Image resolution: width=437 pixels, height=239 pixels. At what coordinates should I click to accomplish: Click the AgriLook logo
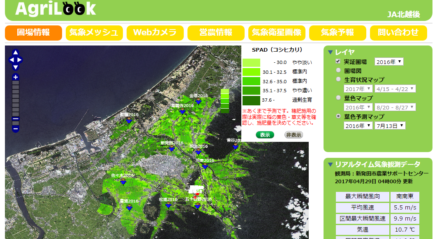(x=56, y=8)
